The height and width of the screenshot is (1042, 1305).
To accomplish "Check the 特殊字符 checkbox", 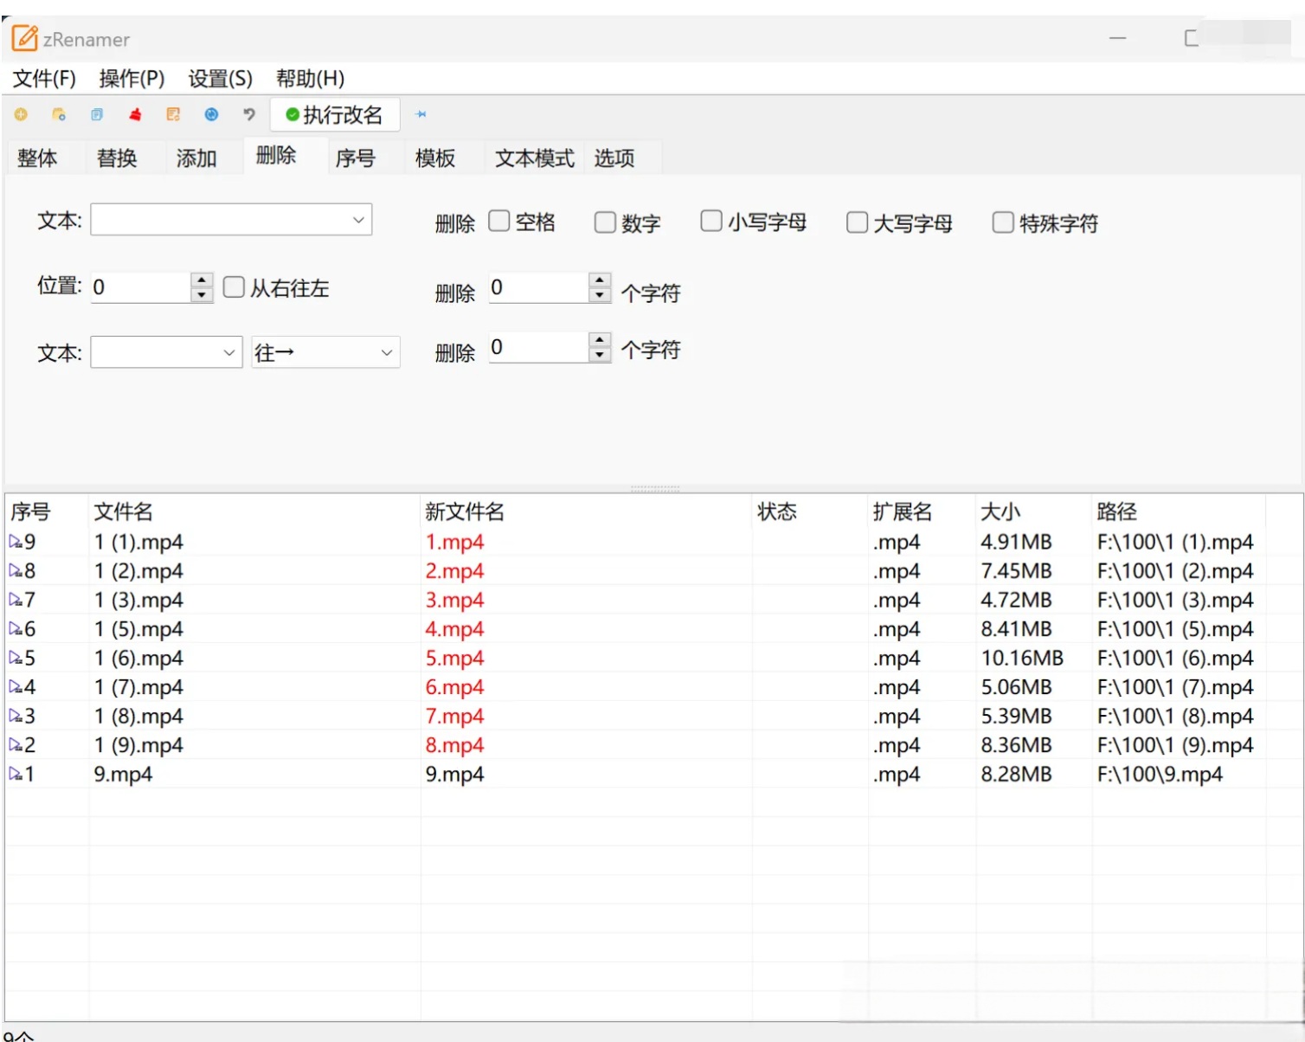I will (x=1003, y=222).
